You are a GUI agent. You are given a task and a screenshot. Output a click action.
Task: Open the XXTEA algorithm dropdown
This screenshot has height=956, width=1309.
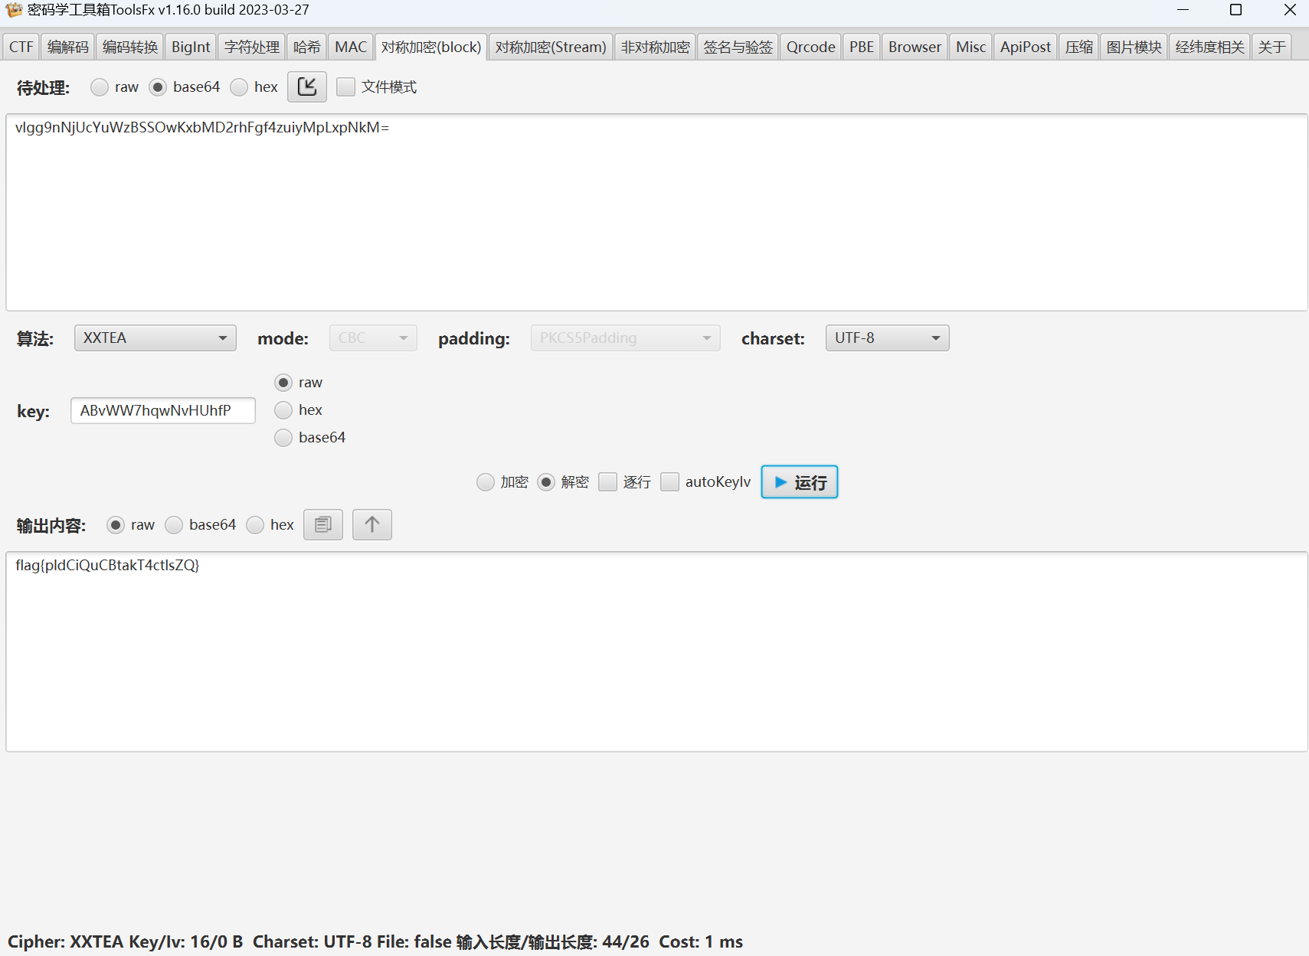point(155,338)
